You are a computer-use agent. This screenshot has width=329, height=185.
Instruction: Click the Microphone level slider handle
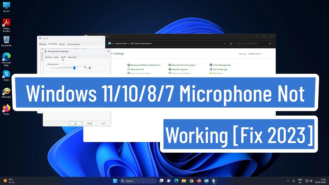tap(75, 68)
